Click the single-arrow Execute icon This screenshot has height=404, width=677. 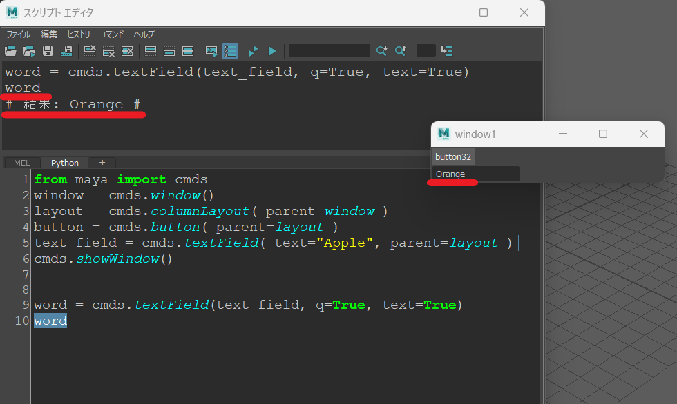tap(272, 50)
